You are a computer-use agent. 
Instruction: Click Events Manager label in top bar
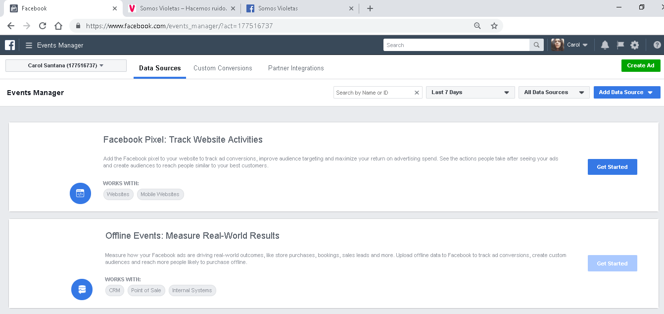[x=60, y=45]
